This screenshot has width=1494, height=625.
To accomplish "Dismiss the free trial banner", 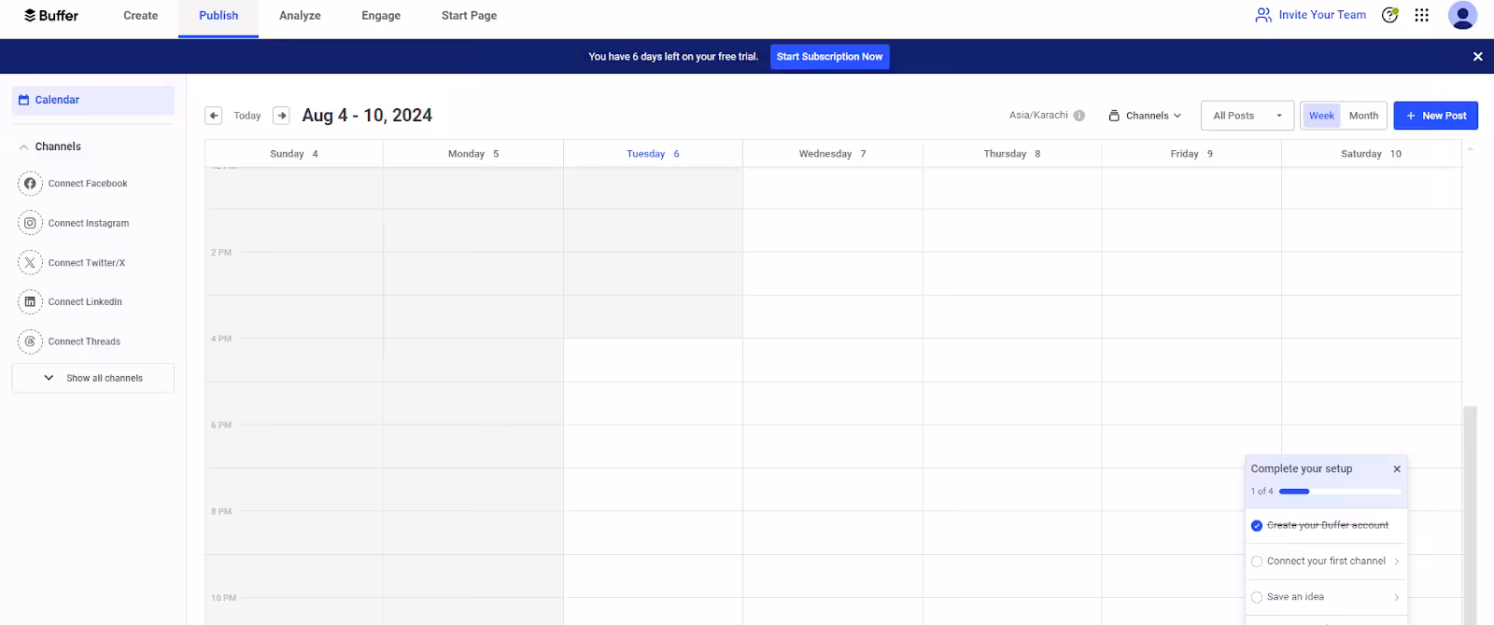I will [1478, 57].
